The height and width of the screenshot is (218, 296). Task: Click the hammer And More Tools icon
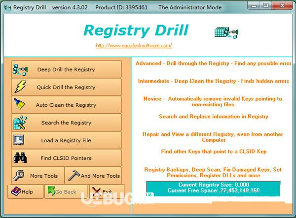tap(74, 176)
